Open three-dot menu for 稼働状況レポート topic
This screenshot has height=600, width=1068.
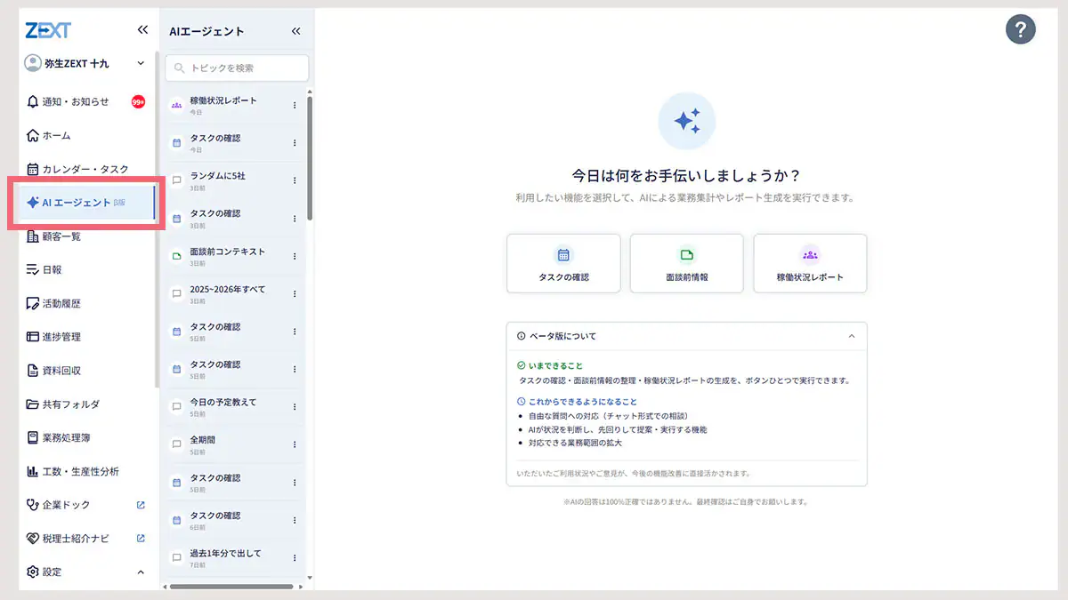[x=295, y=106]
